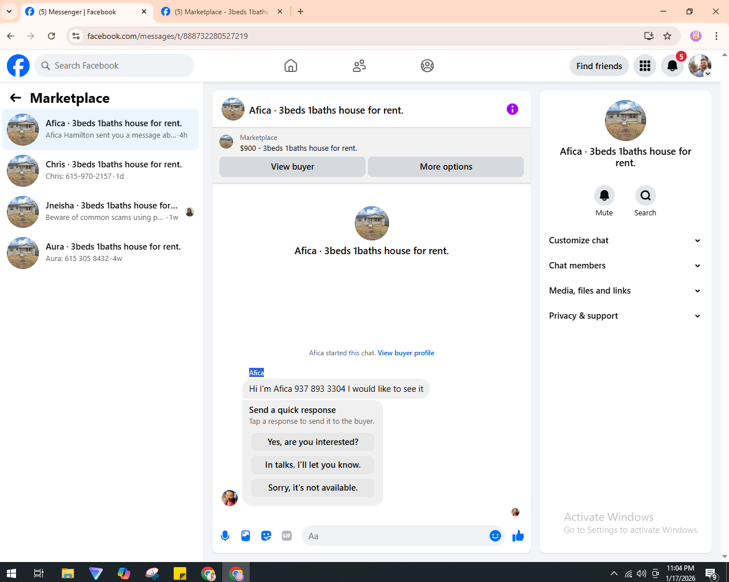The height and width of the screenshot is (582, 729).
Task: Attach a photo with the image icon
Action: coord(246,536)
